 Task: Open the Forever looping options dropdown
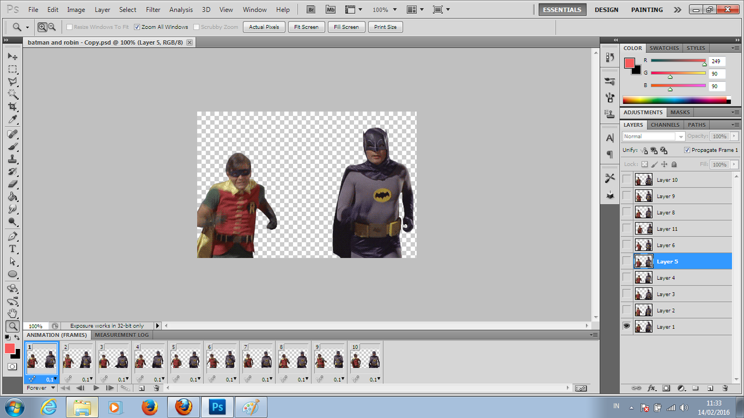(x=41, y=388)
